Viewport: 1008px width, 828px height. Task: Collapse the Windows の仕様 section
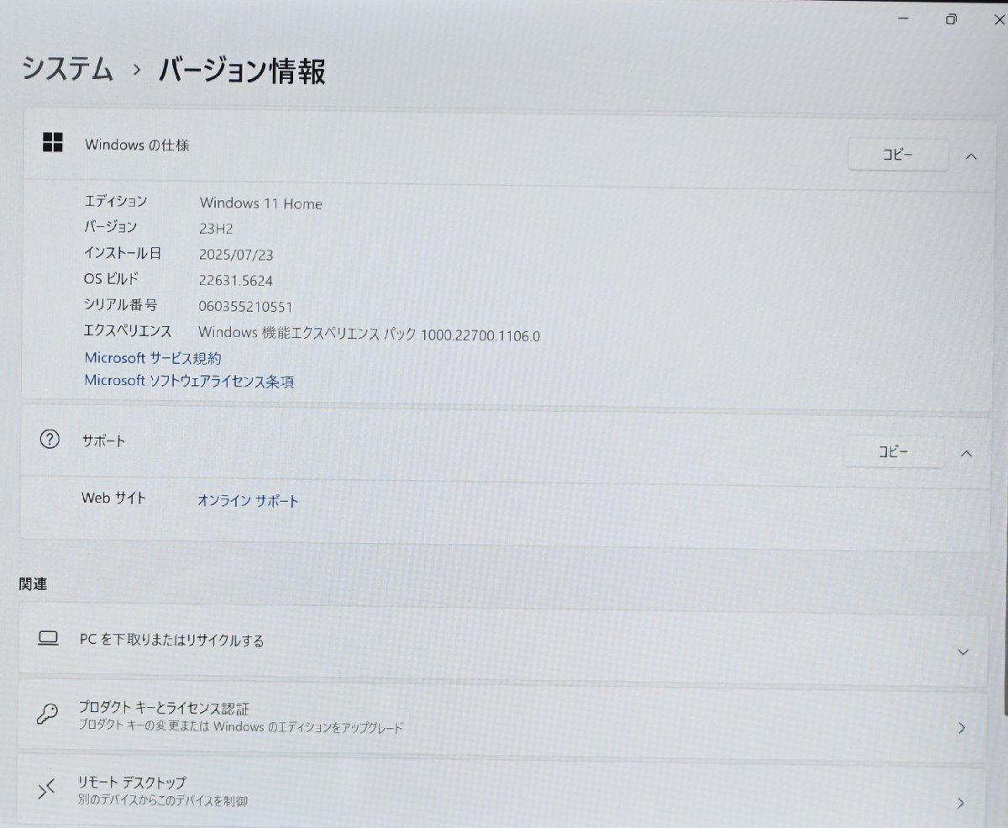coord(971,156)
